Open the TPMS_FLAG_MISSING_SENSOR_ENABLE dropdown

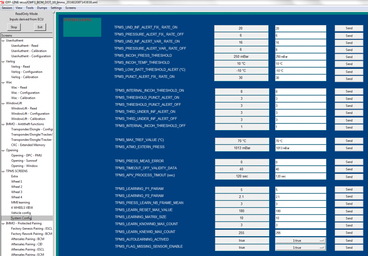point(300,248)
